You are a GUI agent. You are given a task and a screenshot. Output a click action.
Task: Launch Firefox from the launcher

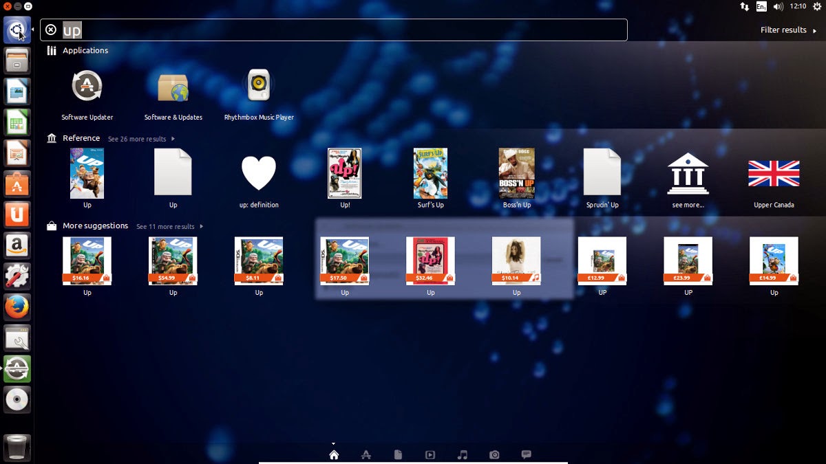(17, 307)
